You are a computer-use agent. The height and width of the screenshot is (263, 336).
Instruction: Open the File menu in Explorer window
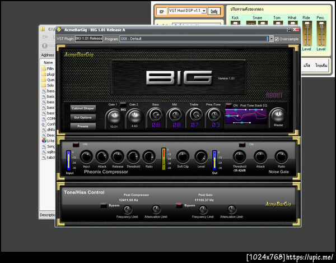point(45,37)
